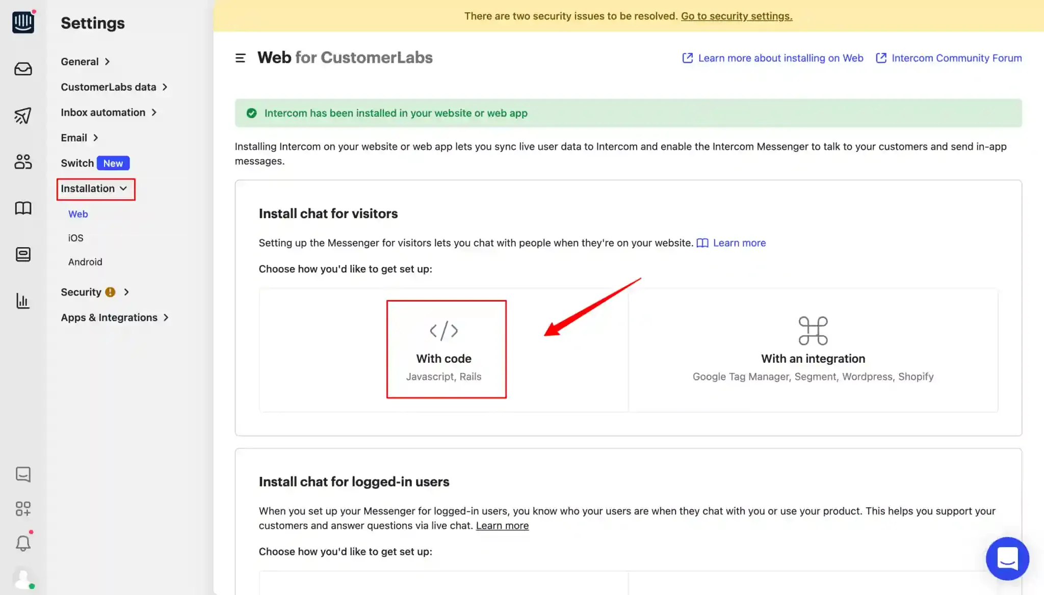Screen dimensions: 1044x595
Task: Choose With an integration option
Action: point(813,350)
